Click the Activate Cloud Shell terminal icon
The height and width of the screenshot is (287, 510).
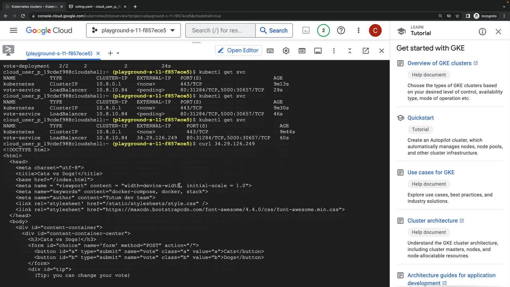click(306, 31)
